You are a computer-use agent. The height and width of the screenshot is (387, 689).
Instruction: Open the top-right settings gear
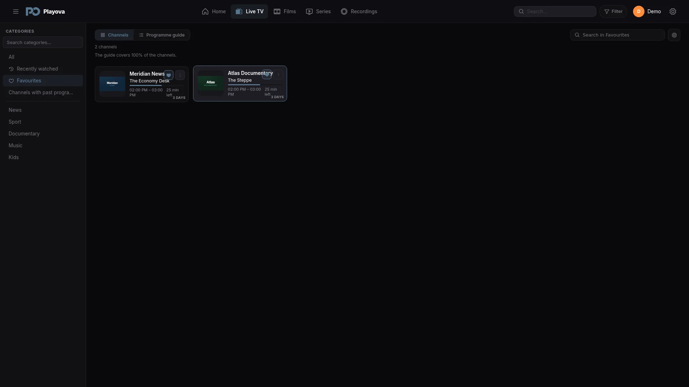pyautogui.click(x=673, y=11)
